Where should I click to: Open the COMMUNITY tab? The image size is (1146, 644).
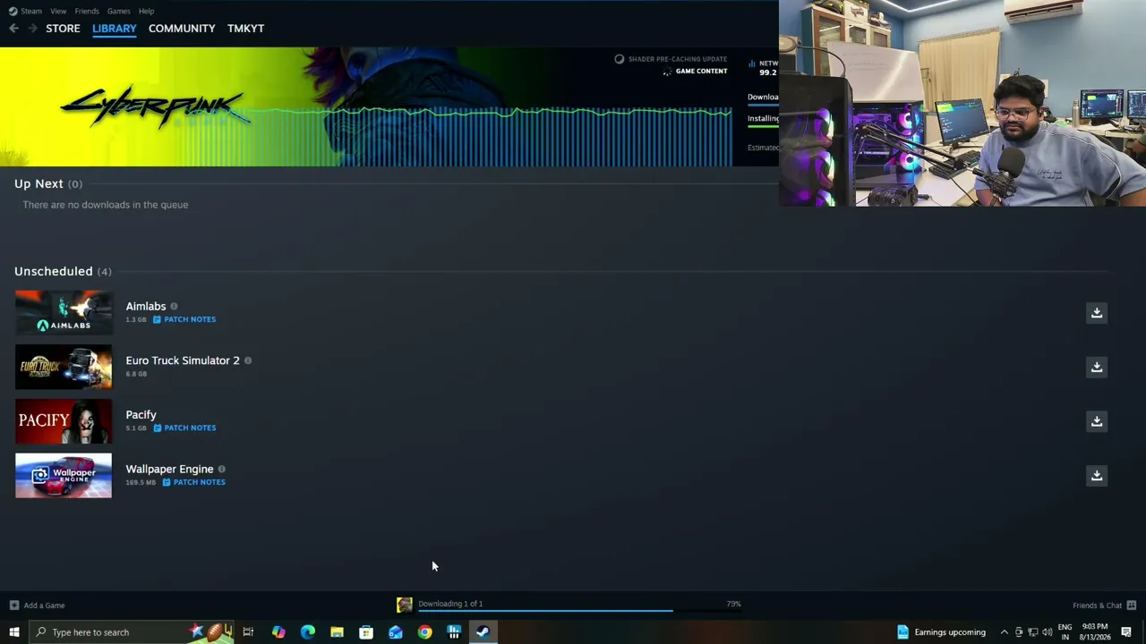tap(182, 29)
